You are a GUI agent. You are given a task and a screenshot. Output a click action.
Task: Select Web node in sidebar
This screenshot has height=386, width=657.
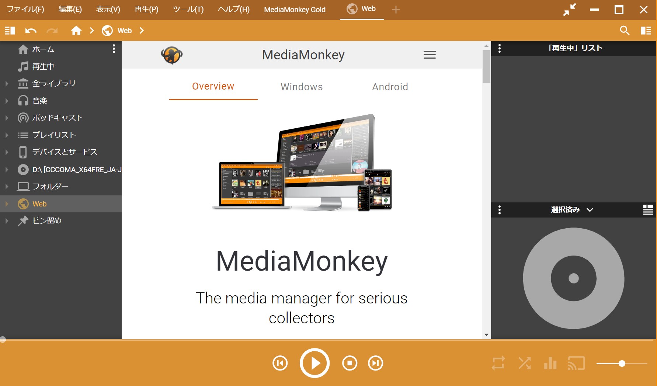coord(61,204)
